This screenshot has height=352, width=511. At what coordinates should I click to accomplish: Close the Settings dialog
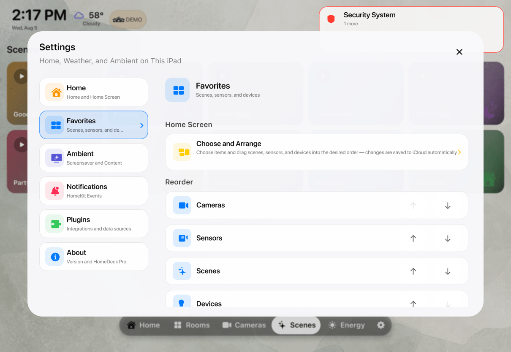coord(459,52)
